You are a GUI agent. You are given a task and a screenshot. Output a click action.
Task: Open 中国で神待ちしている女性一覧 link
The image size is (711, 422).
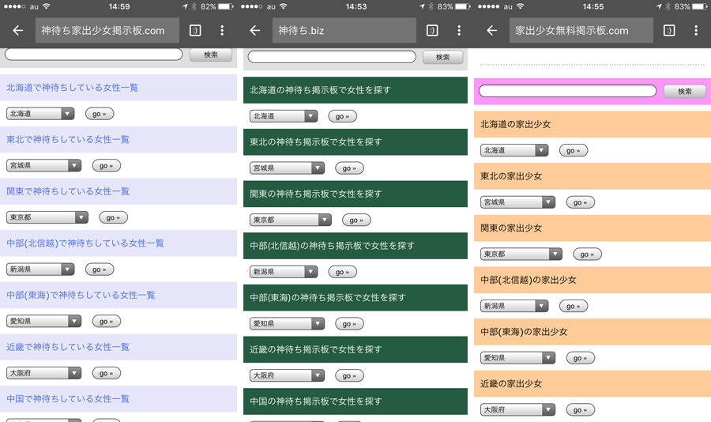68,399
